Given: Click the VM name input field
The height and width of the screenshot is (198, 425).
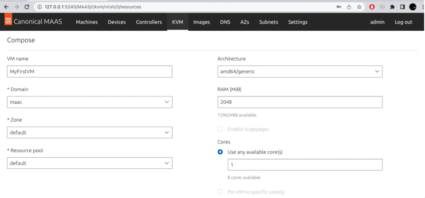Looking at the screenshot, I should 90,72.
